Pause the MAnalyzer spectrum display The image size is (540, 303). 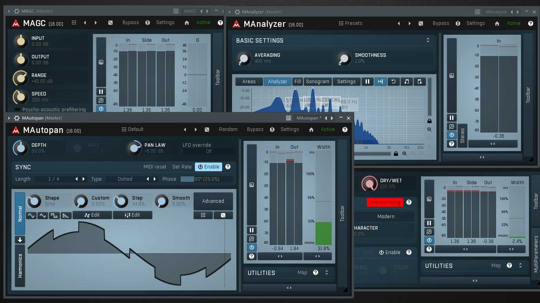[x=367, y=82]
